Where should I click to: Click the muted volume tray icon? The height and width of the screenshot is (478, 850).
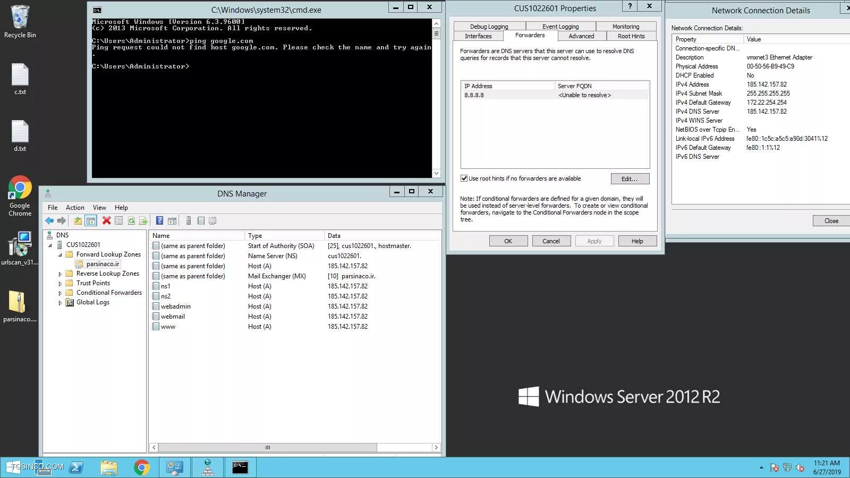[x=800, y=467]
